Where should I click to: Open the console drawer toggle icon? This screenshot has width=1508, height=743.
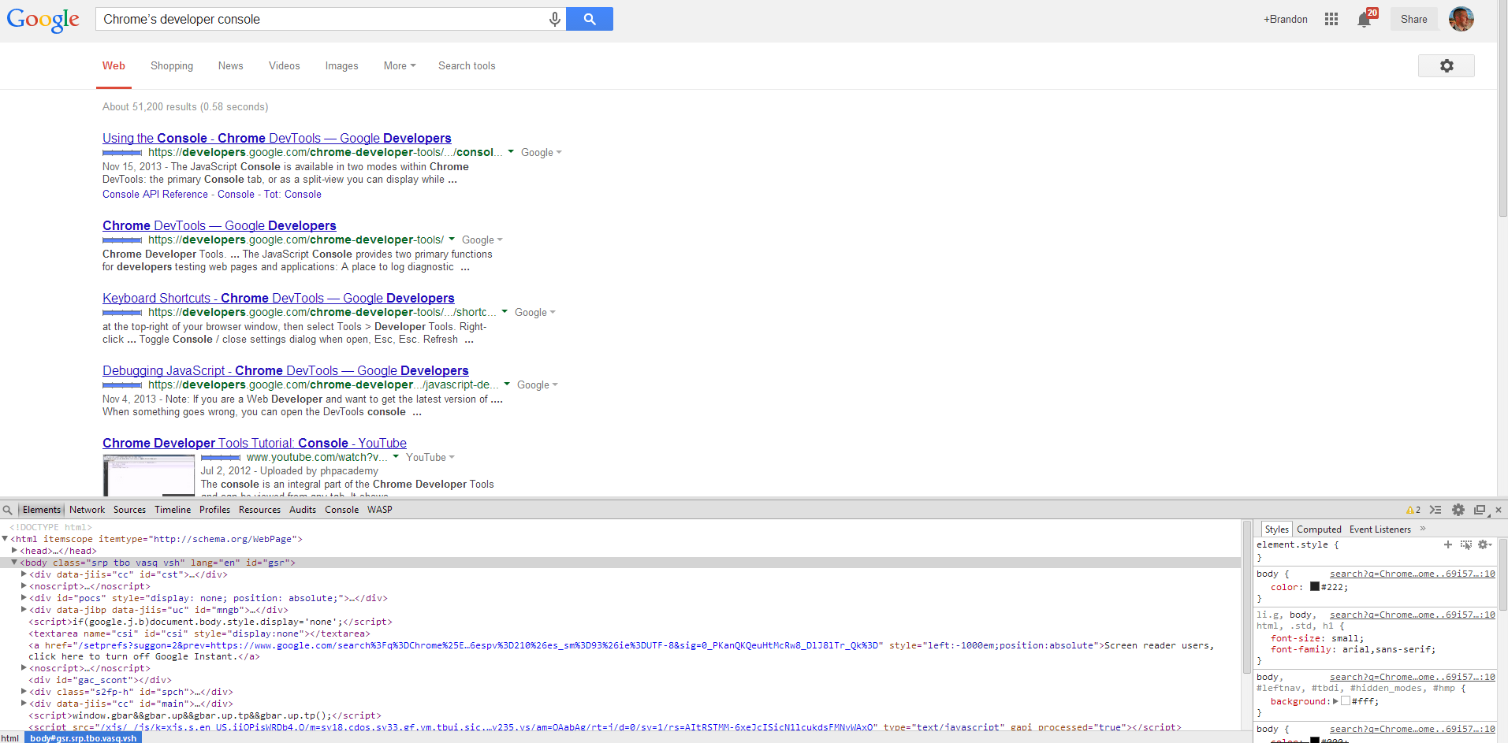click(1435, 510)
